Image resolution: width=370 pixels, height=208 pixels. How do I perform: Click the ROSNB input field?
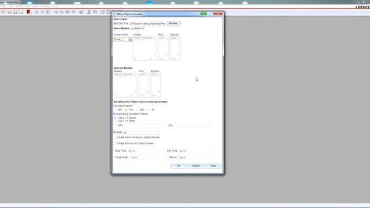(141, 132)
